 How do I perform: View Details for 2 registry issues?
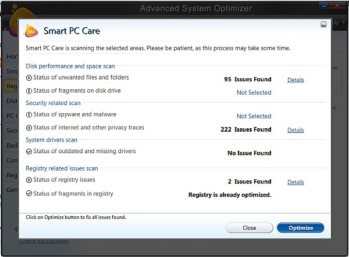coord(295,182)
